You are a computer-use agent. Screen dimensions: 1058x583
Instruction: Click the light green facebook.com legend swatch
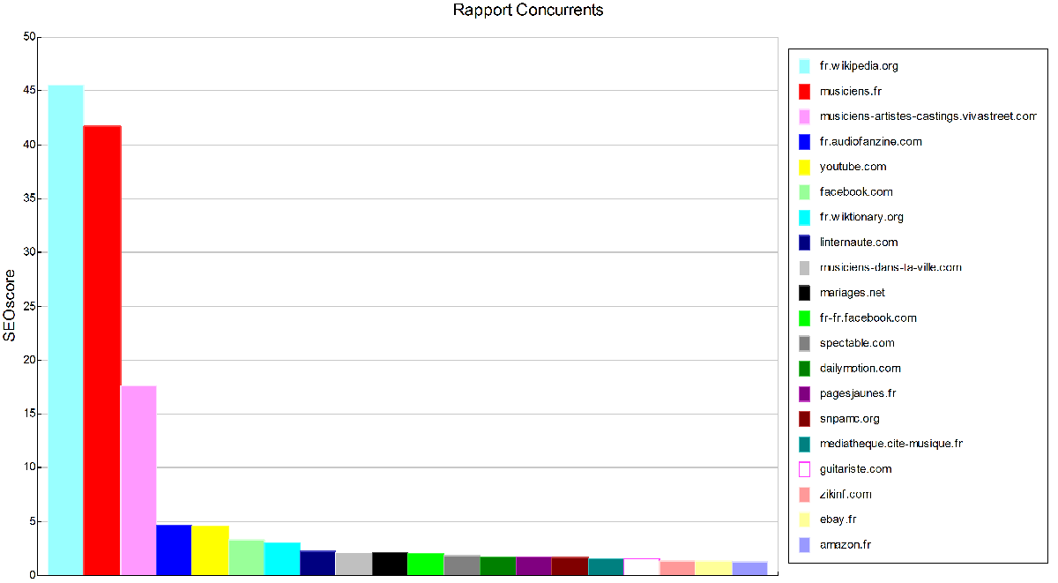(x=804, y=192)
